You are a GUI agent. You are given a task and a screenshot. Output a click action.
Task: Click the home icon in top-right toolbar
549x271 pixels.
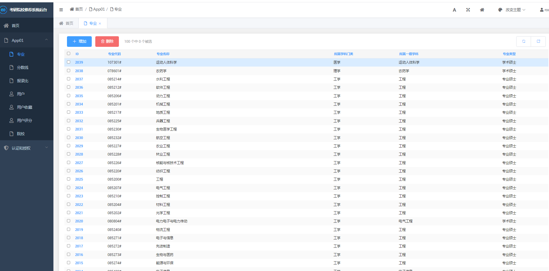482,10
